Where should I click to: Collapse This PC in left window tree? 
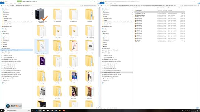[1, 31]
